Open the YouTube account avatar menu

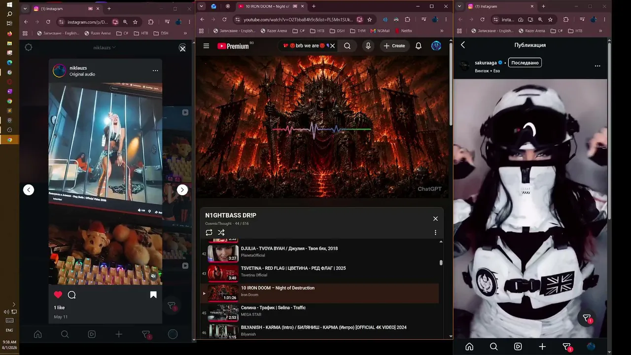[x=436, y=46]
